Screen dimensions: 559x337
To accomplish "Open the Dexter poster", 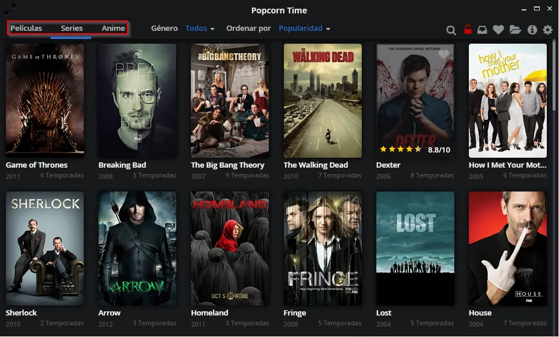I will (x=415, y=101).
